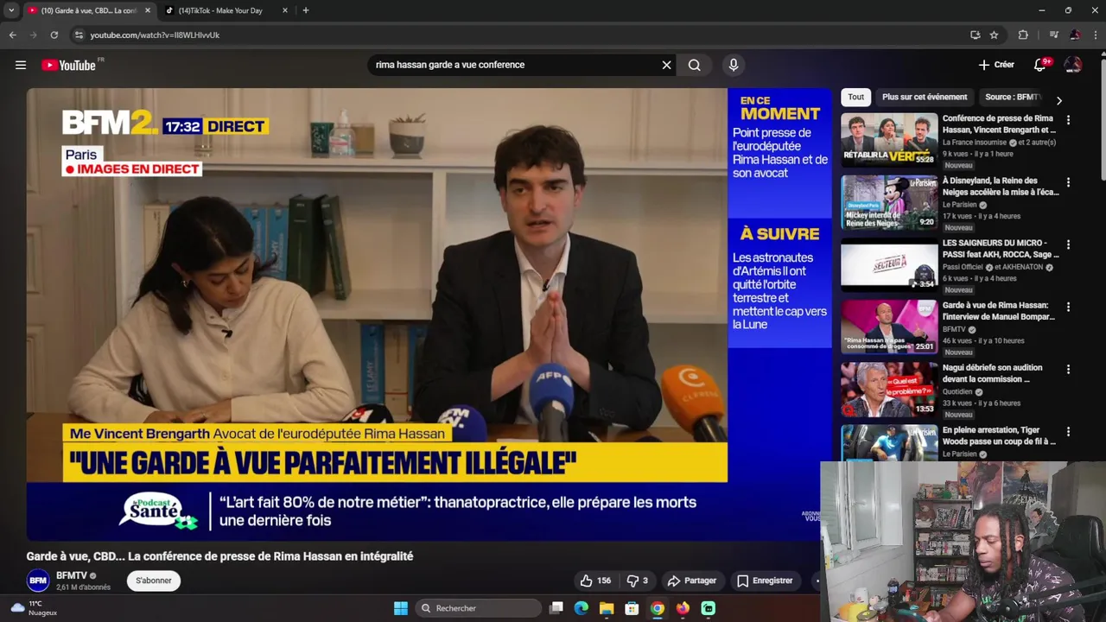Dislike the video (3 dislikes)
Image resolution: width=1106 pixels, height=622 pixels.
coord(638,581)
